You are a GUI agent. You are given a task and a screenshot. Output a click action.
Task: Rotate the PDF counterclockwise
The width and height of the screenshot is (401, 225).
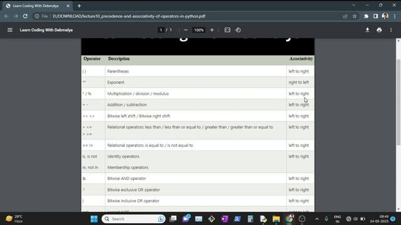238,30
